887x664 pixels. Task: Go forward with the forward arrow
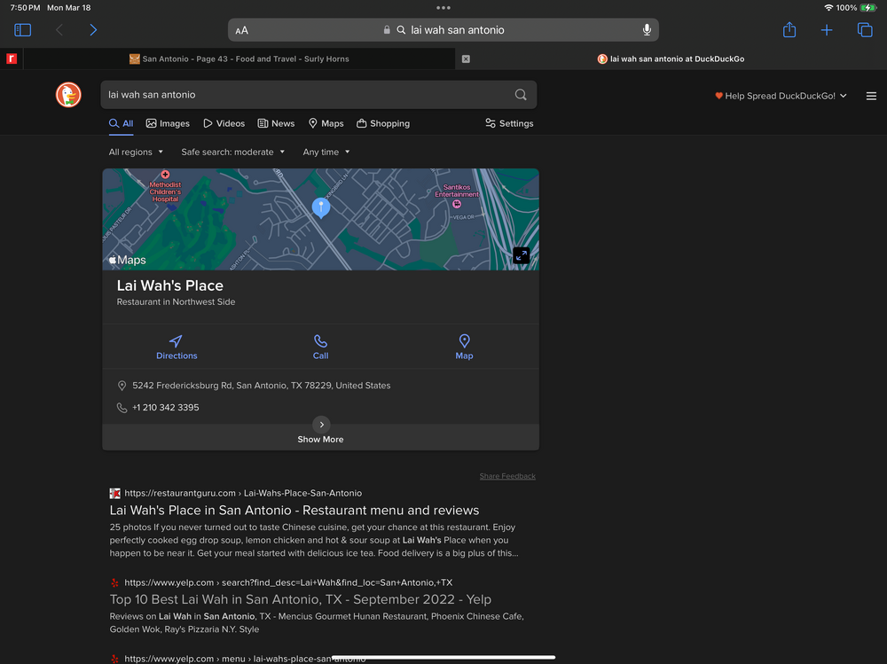(93, 30)
